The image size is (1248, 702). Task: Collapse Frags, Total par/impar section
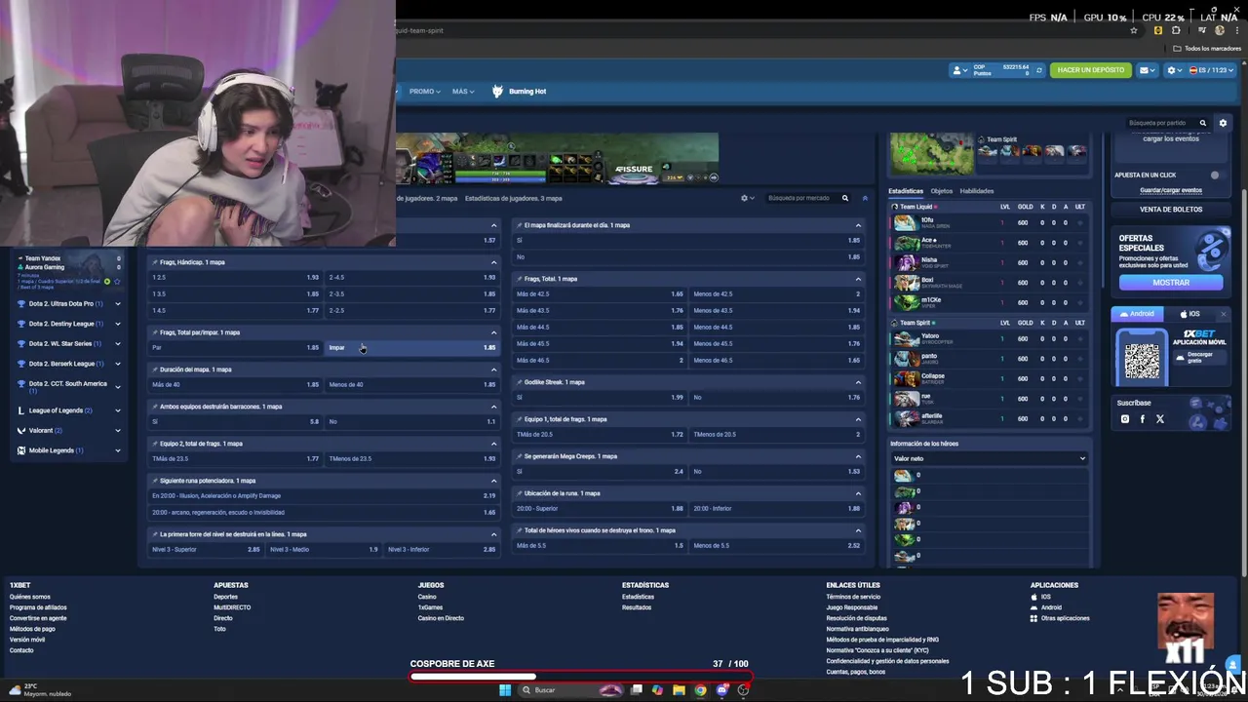(493, 332)
